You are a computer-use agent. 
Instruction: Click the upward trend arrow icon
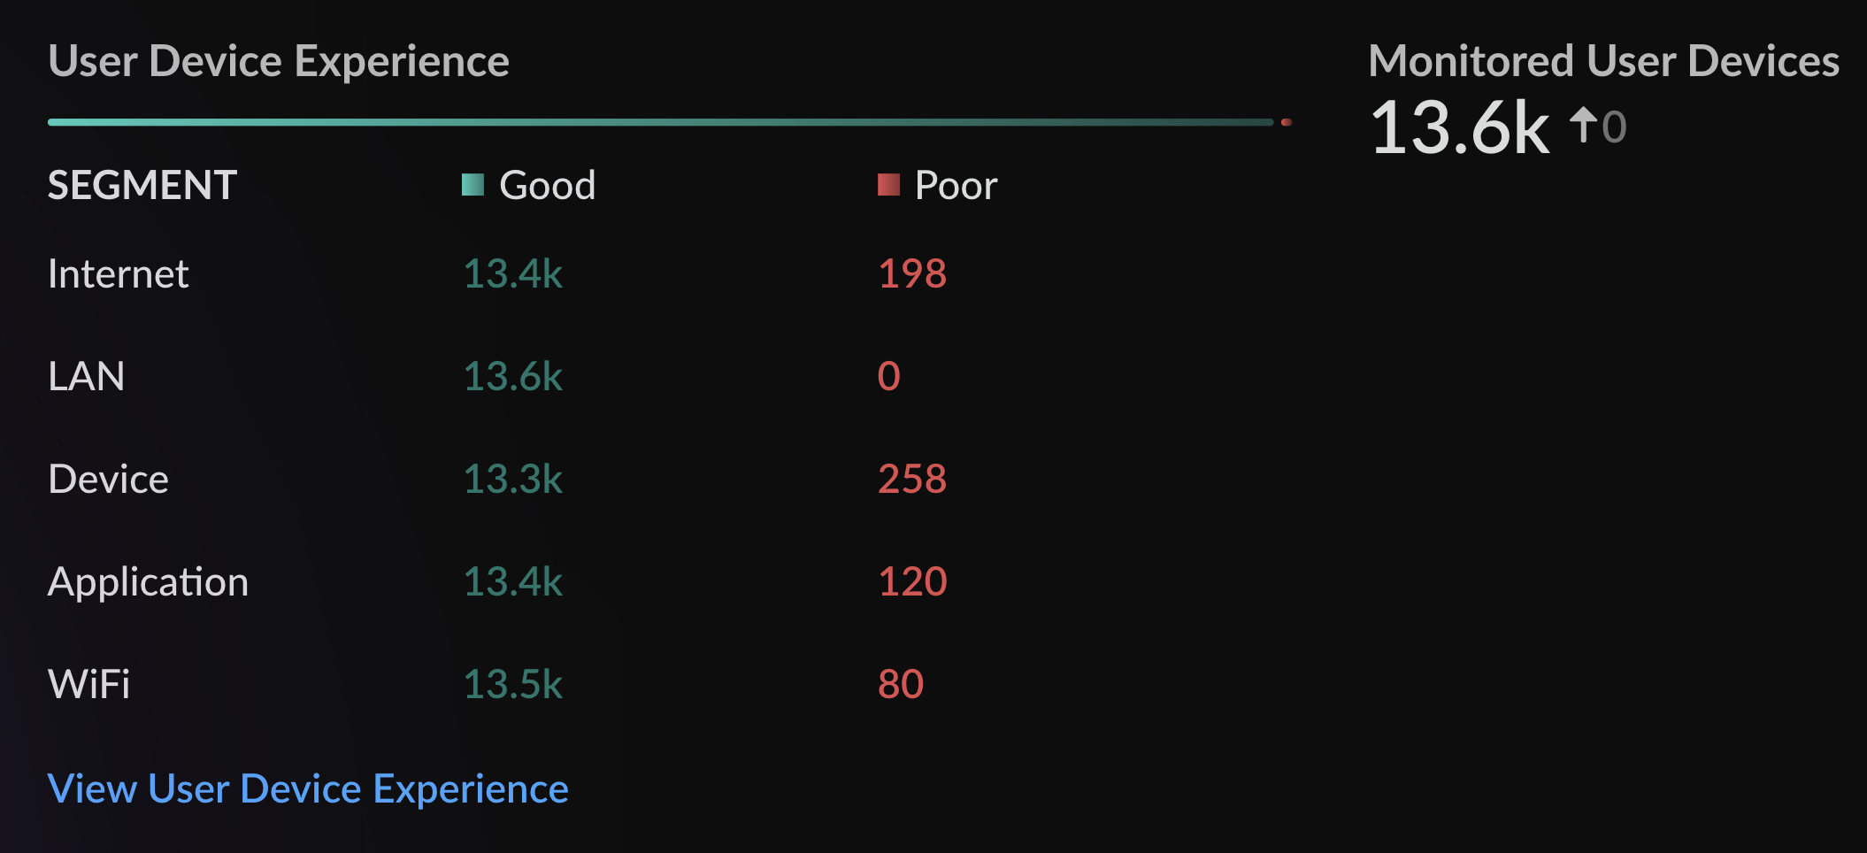[x=1583, y=125]
